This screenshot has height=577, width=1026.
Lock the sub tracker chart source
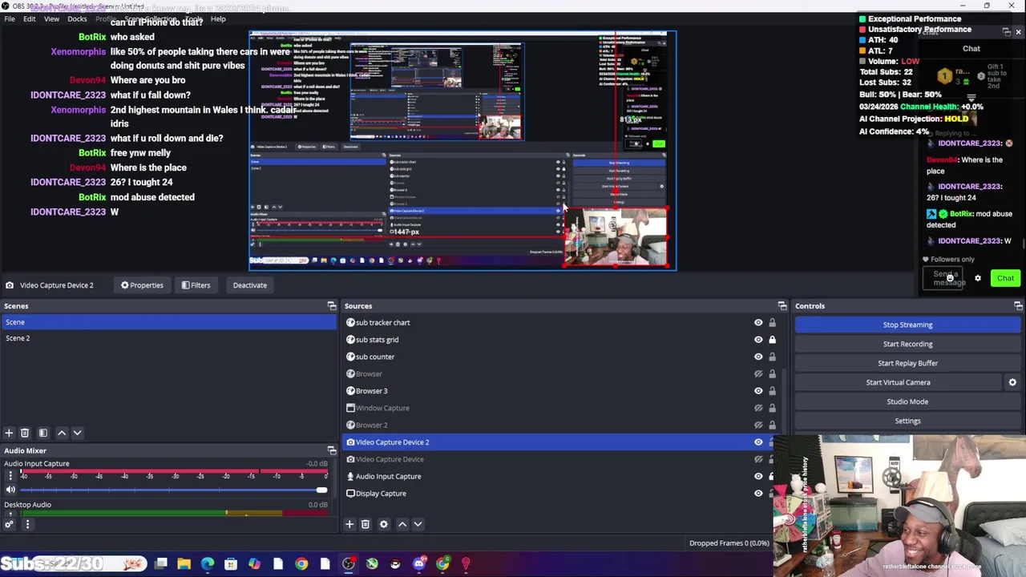tap(772, 323)
